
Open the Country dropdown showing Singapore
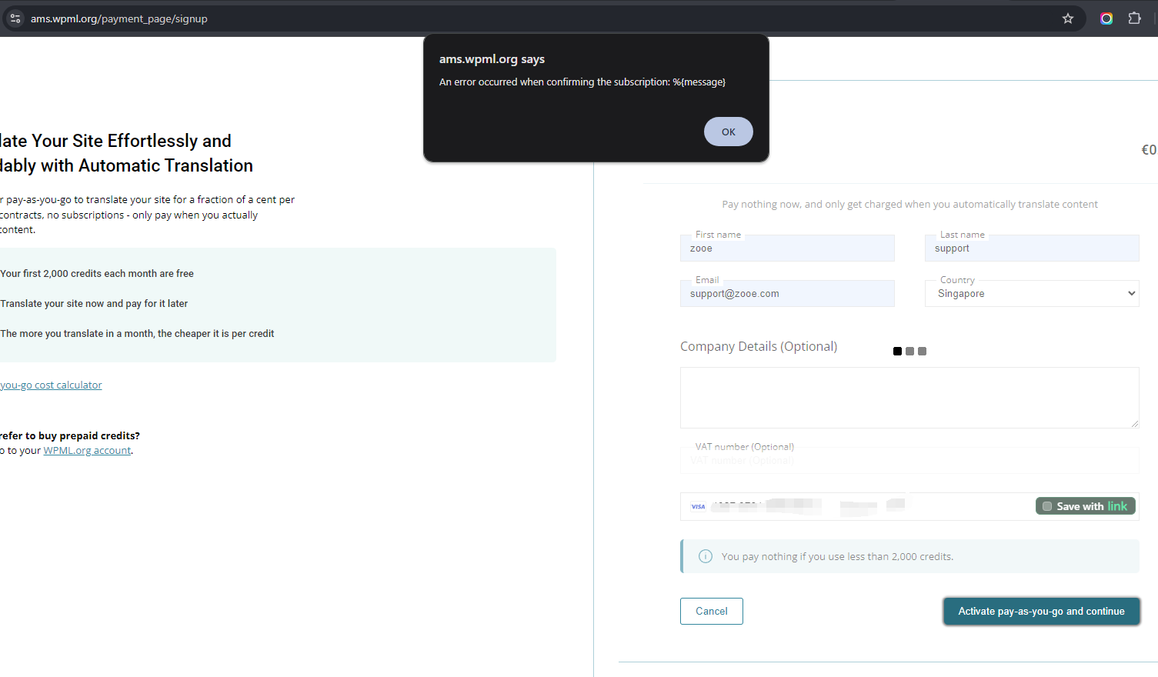tap(1032, 293)
